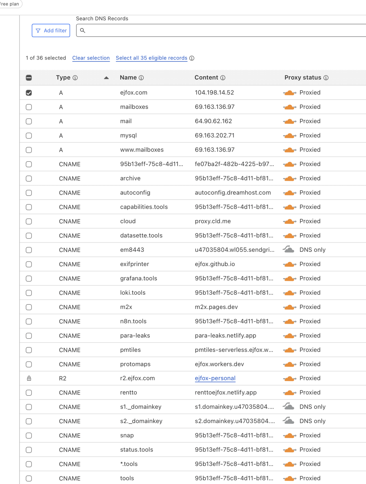Click the m2x.pages.dev content cell
The height and width of the screenshot is (484, 366).
point(216,307)
